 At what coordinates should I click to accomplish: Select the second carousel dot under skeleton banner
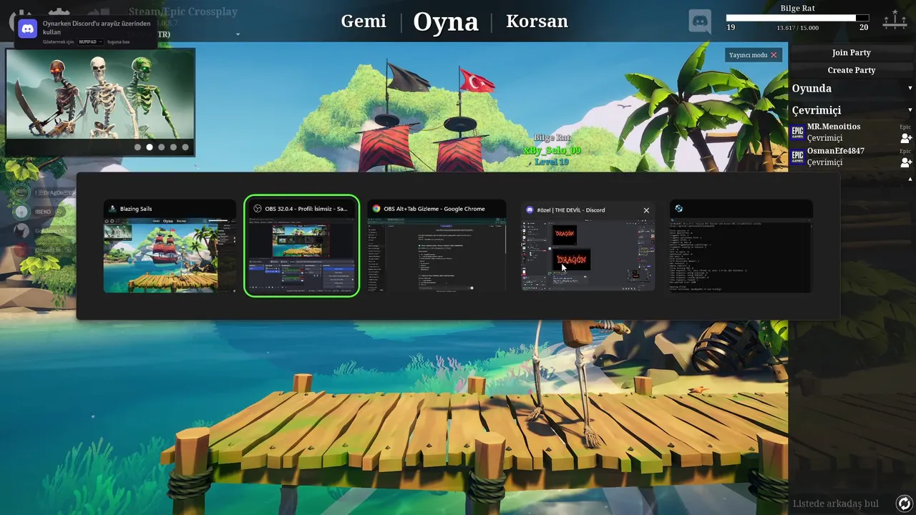150,147
